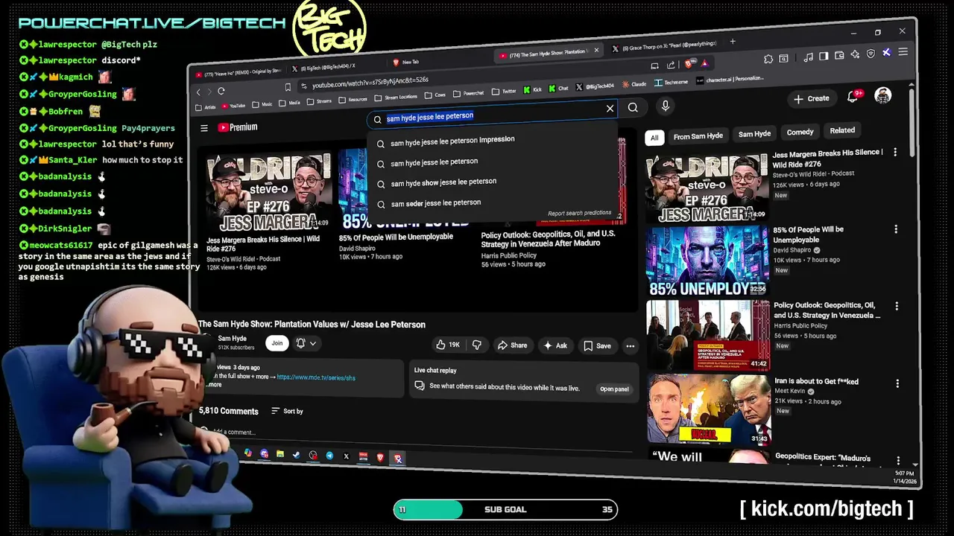Open the Stream Locations bookmark folder
This screenshot has height=536, width=954.
(x=396, y=98)
